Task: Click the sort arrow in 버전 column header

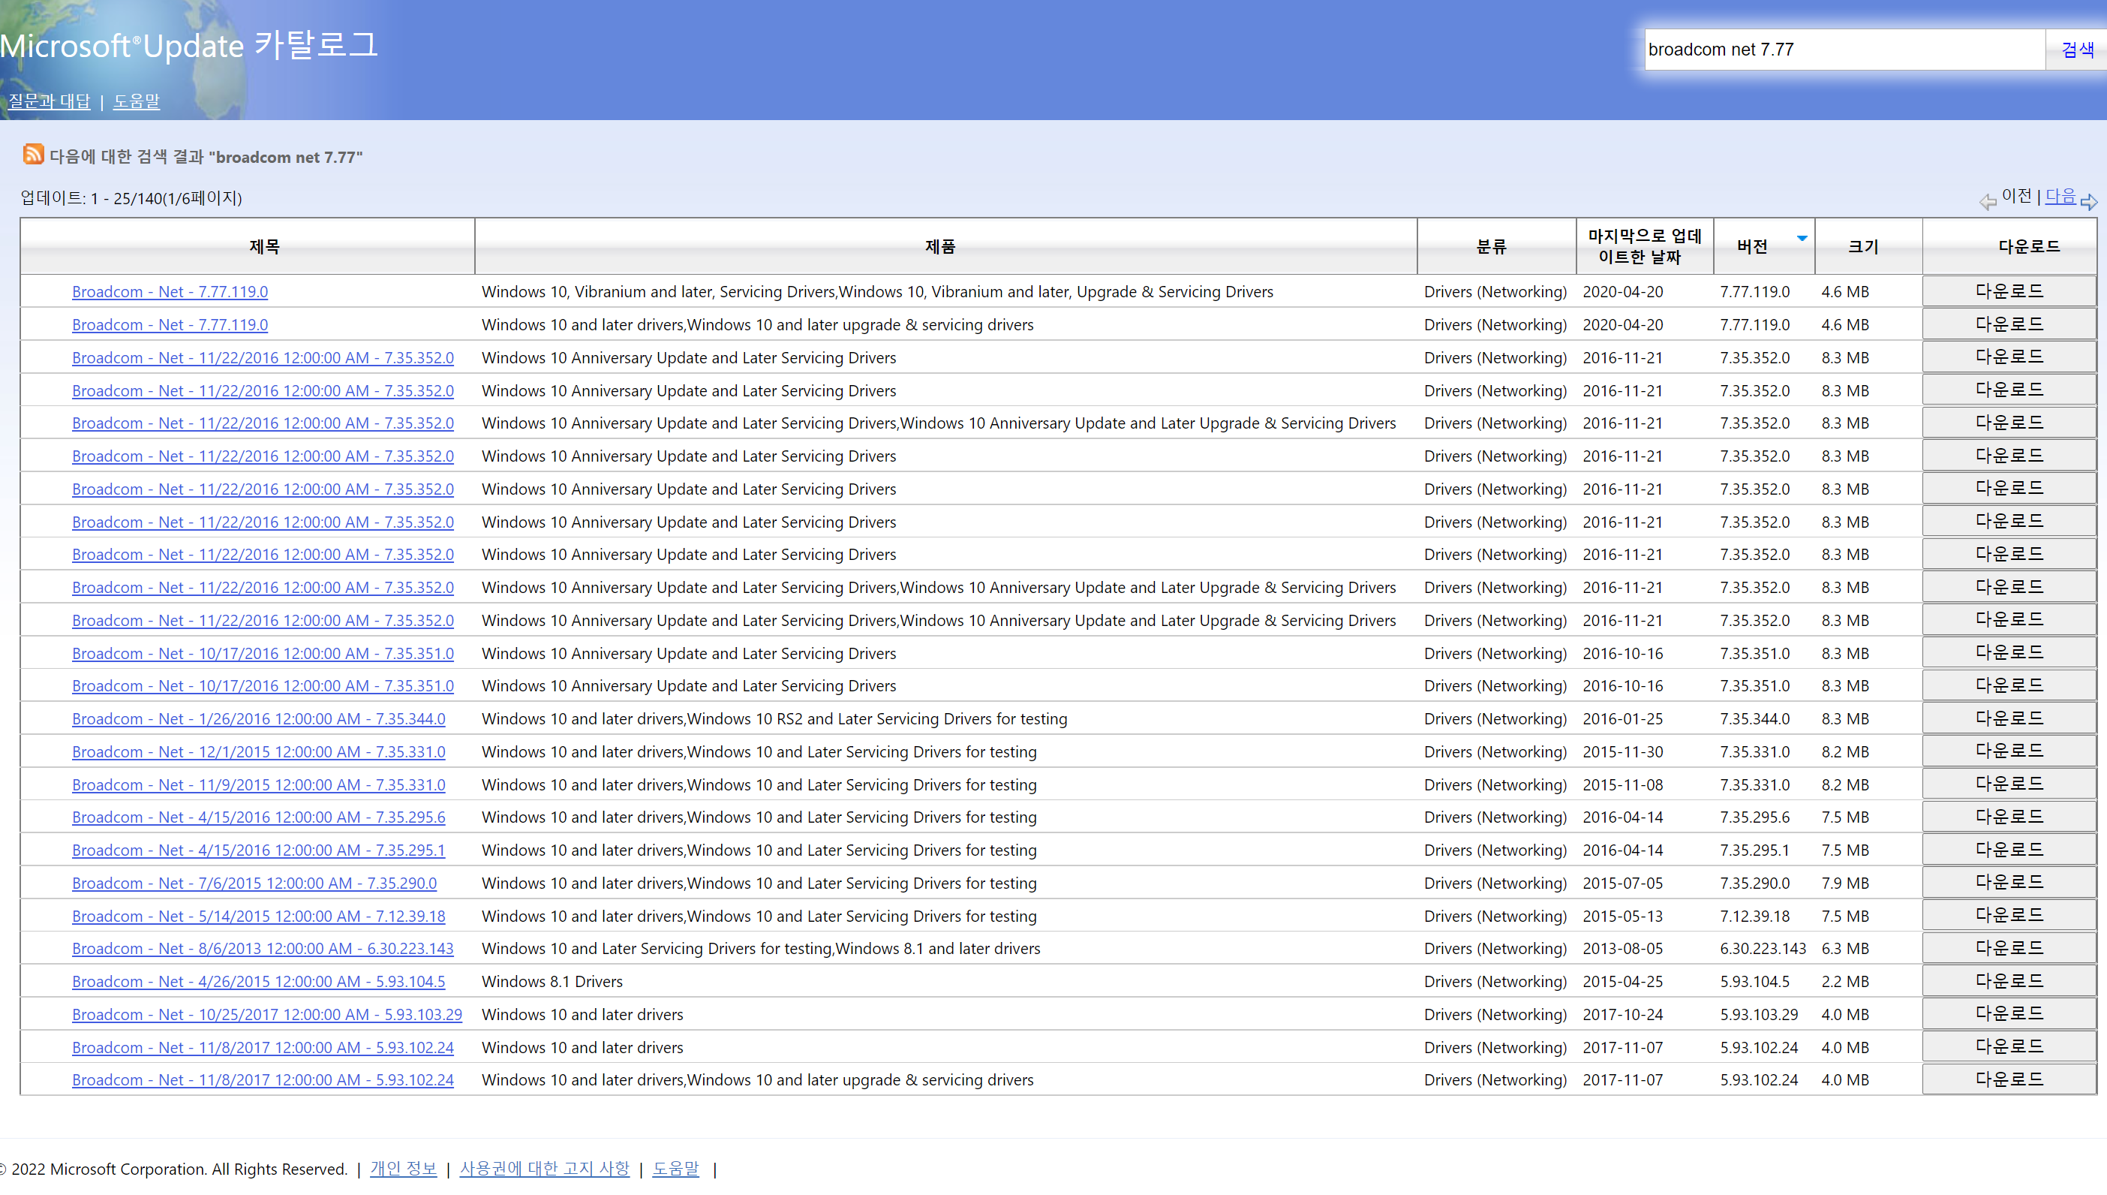Action: (x=1802, y=239)
